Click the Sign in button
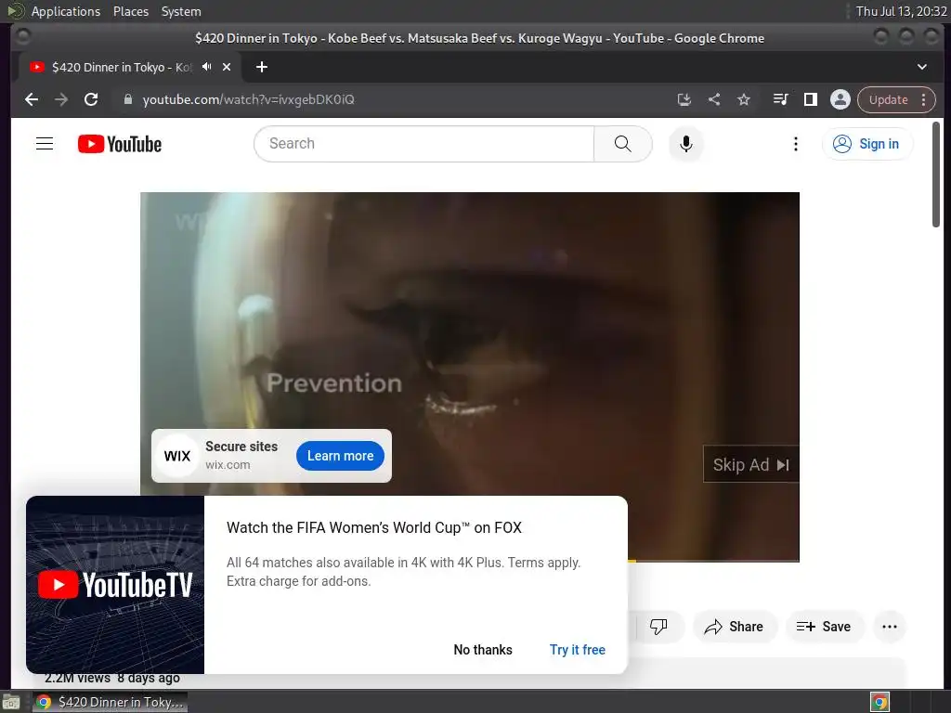The image size is (951, 713). click(866, 144)
